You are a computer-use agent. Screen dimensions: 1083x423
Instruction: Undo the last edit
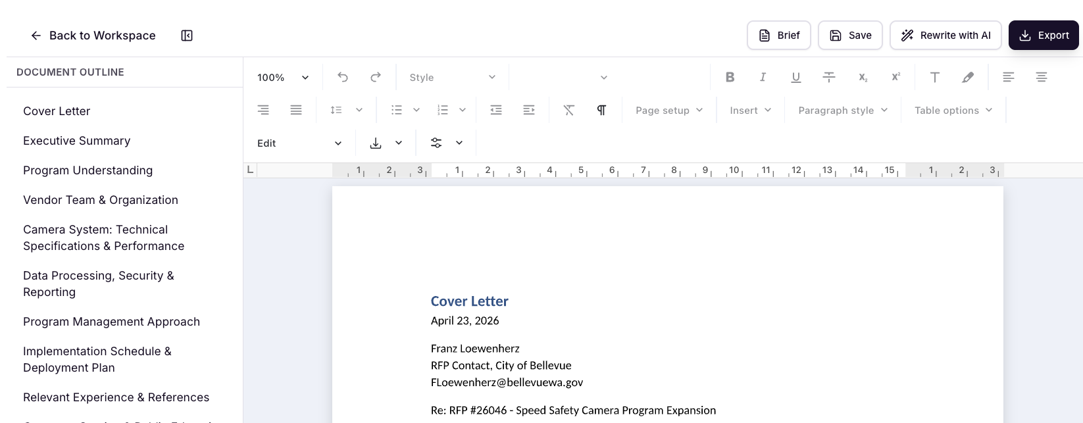(343, 77)
